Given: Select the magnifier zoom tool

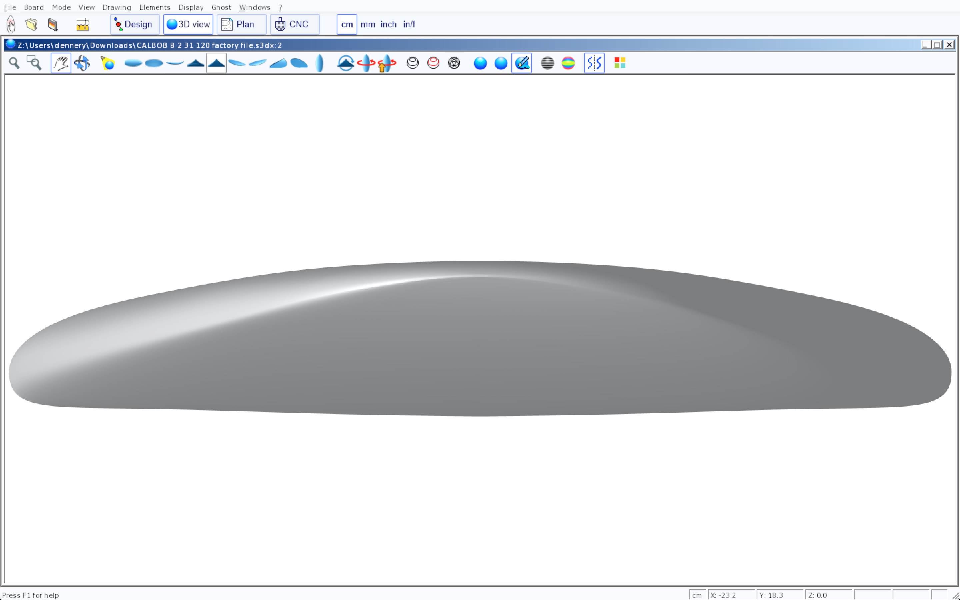Looking at the screenshot, I should click(14, 63).
